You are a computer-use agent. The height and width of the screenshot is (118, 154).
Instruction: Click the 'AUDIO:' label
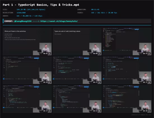pyautogui.click(x=6, y=16)
